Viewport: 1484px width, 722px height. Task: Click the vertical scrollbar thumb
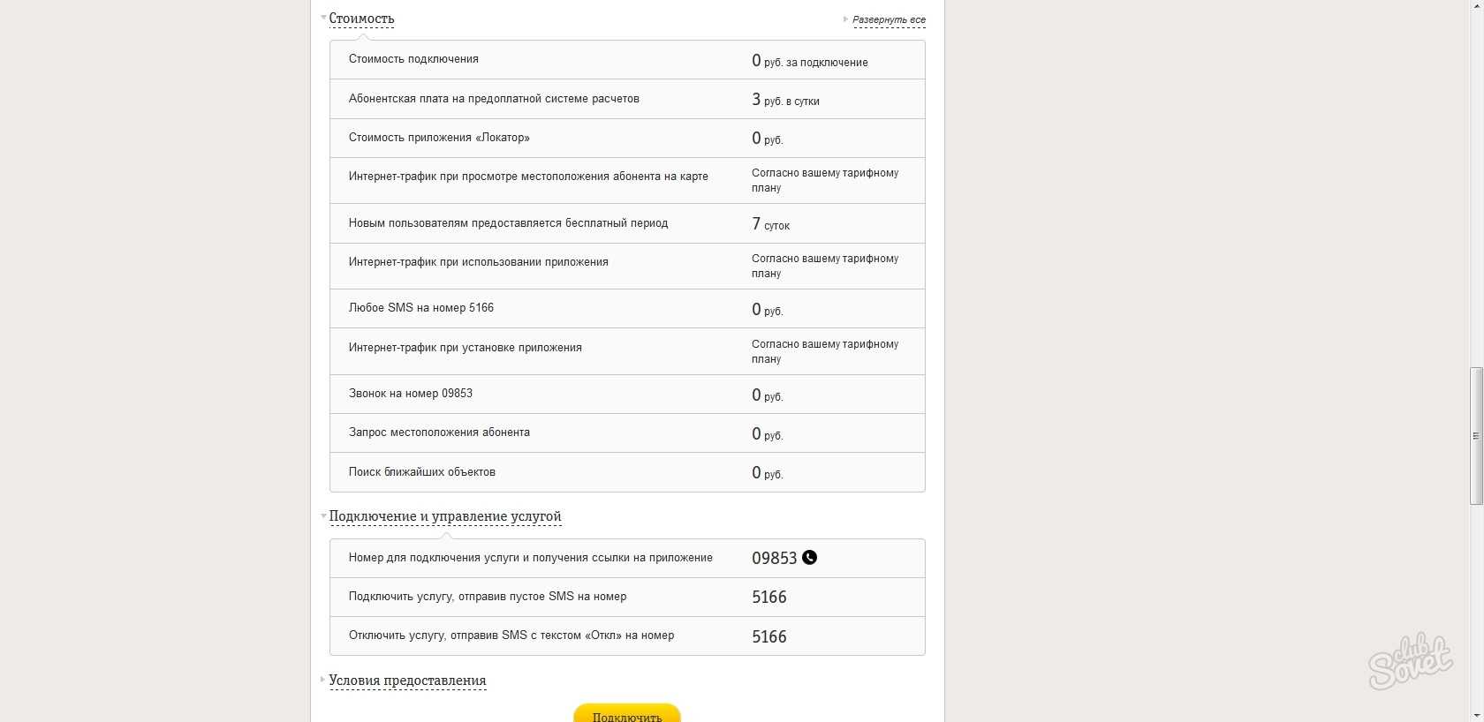coord(1476,435)
